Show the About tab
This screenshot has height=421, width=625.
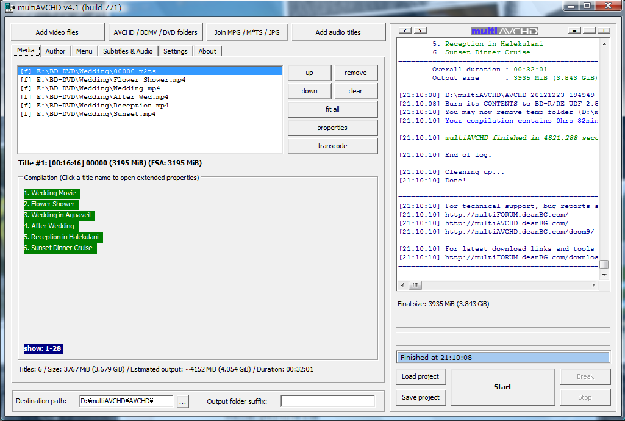click(207, 51)
